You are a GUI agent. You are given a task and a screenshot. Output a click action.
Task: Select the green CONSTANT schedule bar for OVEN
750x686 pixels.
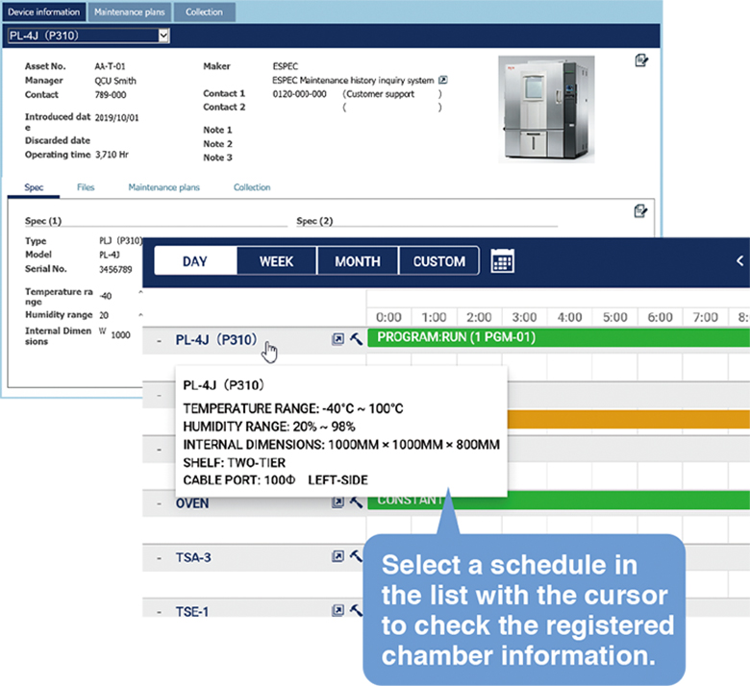pos(559,500)
